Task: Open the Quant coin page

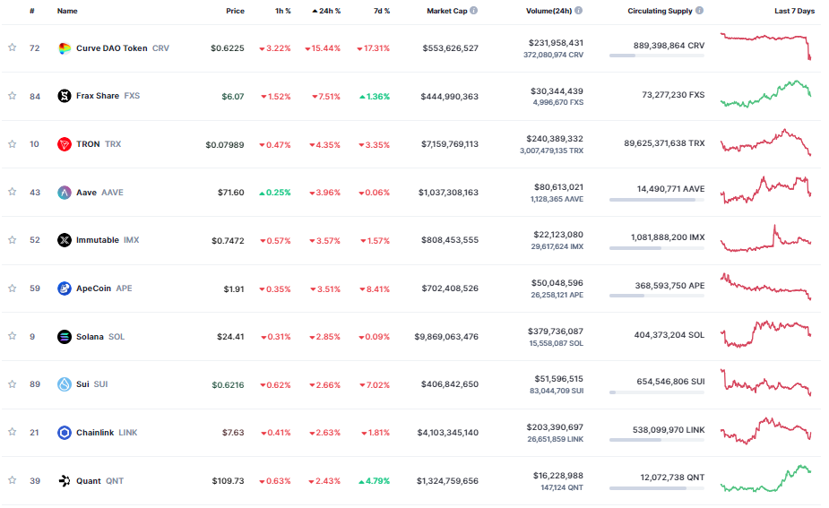Action: click(89, 481)
